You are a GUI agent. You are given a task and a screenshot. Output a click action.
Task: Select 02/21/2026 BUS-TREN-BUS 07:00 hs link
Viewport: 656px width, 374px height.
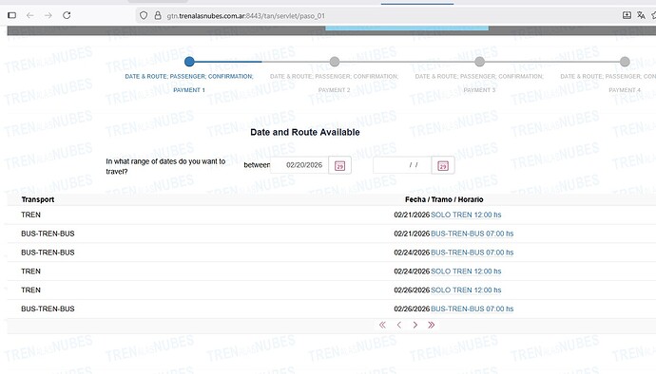click(x=472, y=234)
